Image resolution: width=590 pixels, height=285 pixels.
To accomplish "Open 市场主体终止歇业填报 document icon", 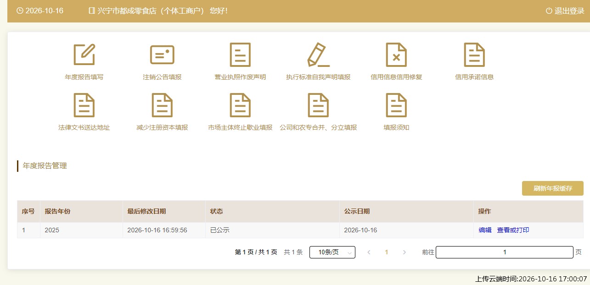I will pos(240,105).
